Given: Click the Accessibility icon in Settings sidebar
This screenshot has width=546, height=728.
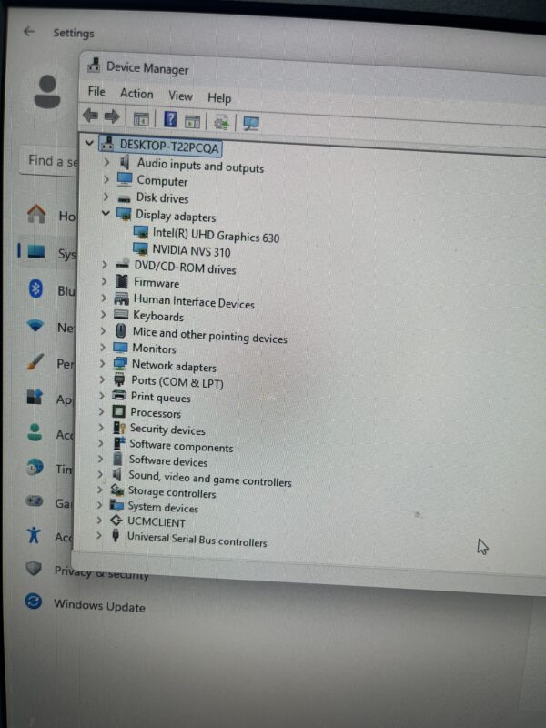Looking at the screenshot, I should [x=34, y=535].
